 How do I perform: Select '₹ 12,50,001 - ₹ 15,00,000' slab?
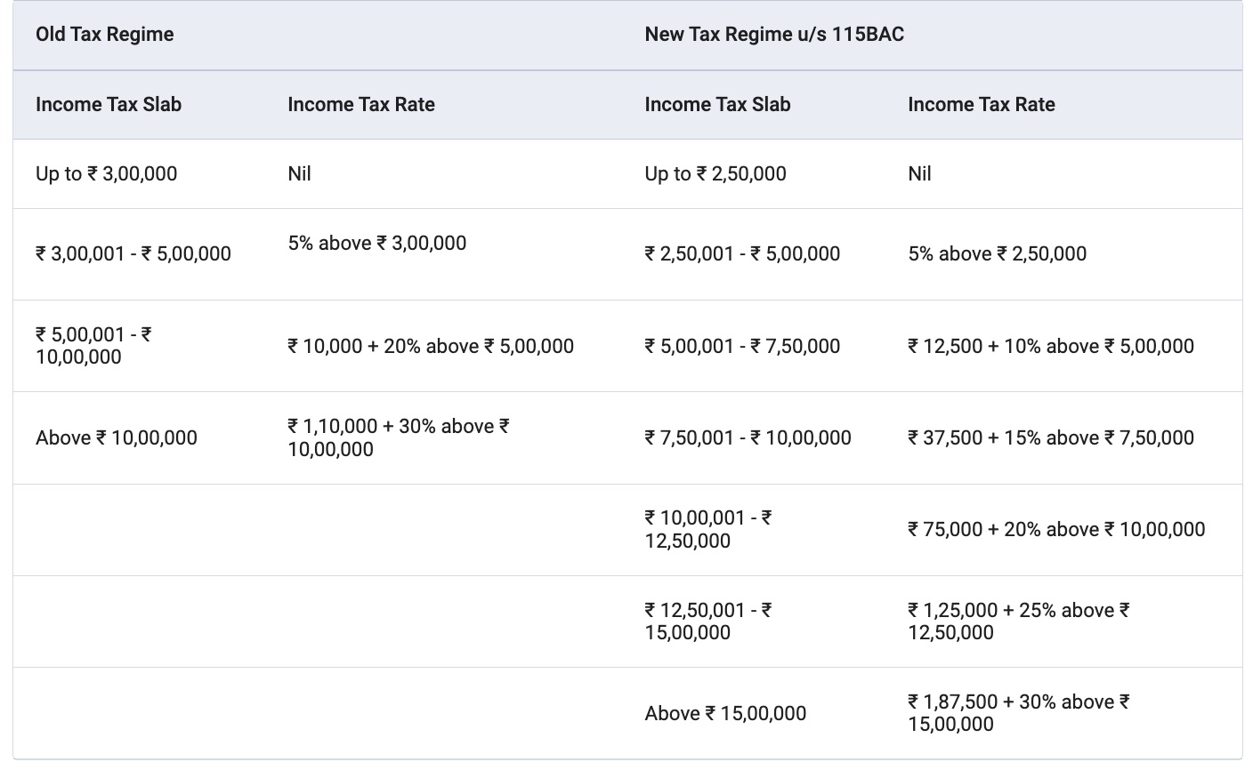(x=708, y=622)
